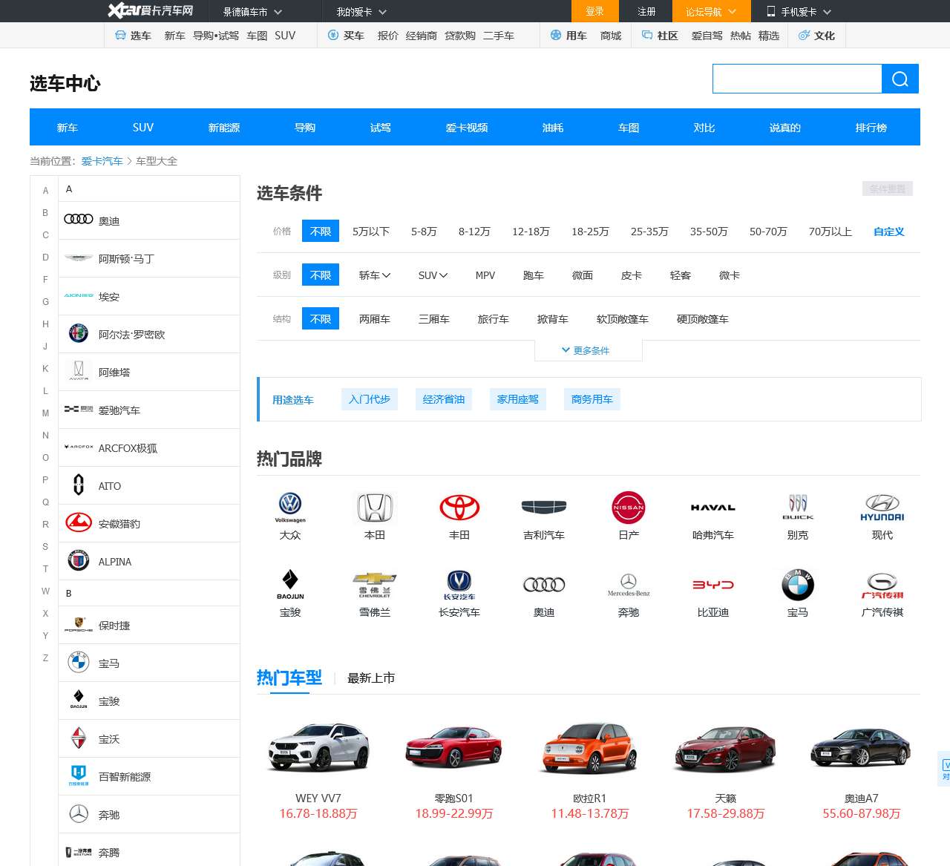Open the Borgward logo in sidebar
Viewport: 950px width, 866px height.
(78, 738)
